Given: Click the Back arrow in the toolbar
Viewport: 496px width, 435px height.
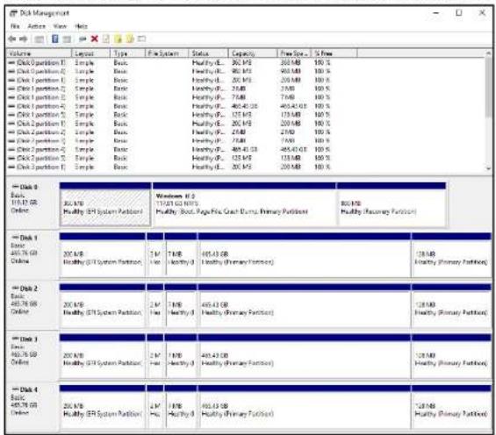Looking at the screenshot, I should pos(12,39).
